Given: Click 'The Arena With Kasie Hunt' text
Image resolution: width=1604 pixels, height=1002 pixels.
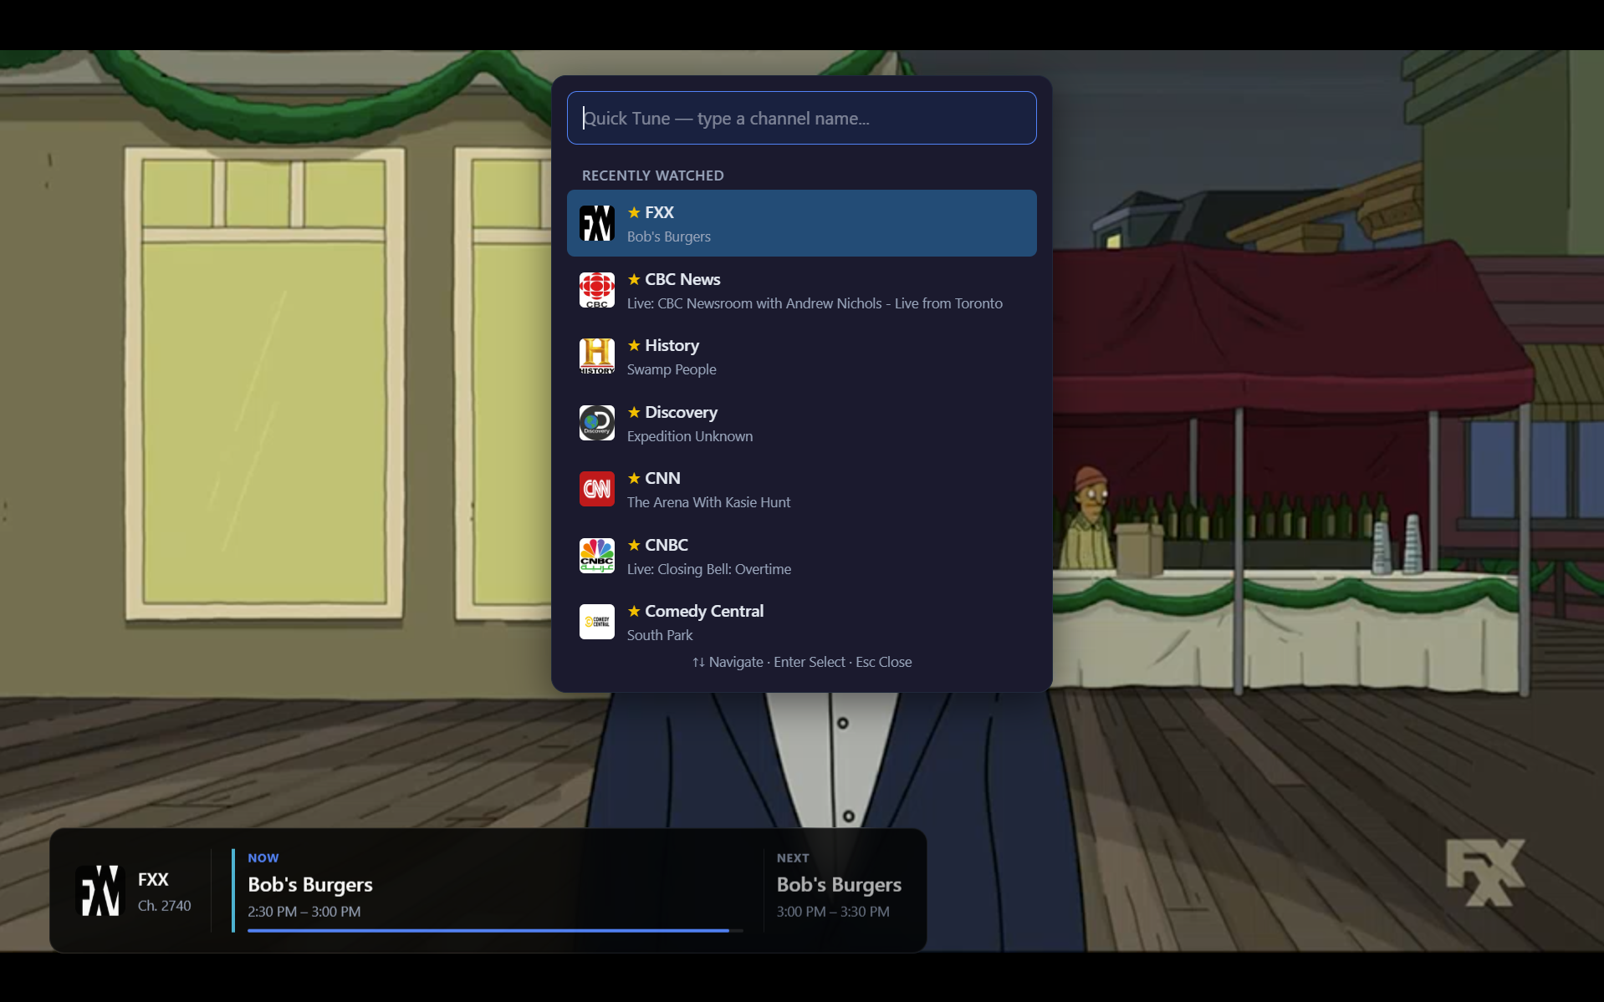Looking at the screenshot, I should tap(708, 502).
